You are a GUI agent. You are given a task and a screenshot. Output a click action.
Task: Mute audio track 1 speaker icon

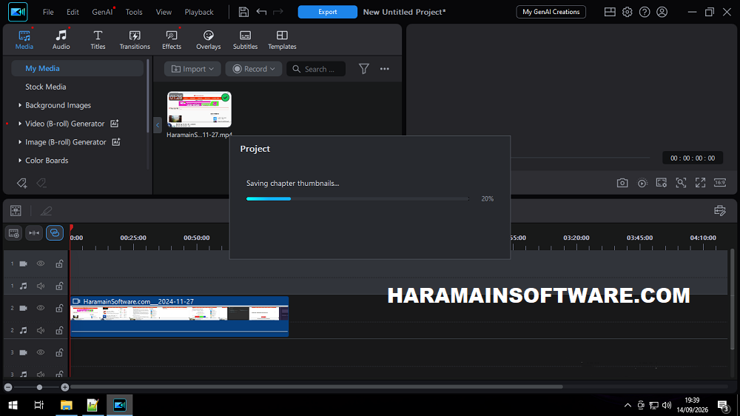tap(41, 286)
